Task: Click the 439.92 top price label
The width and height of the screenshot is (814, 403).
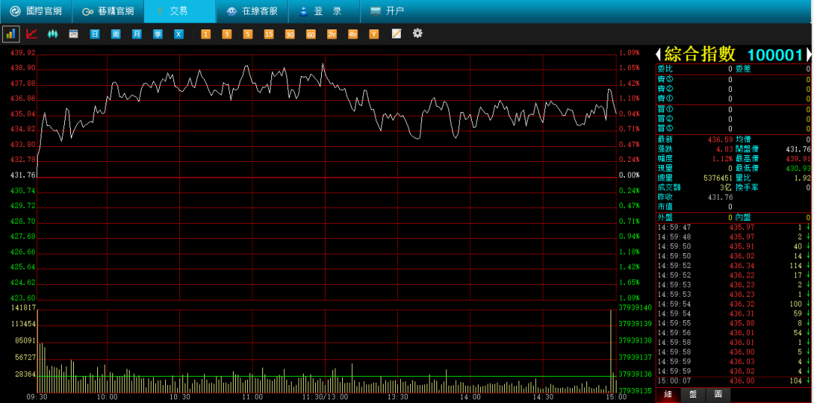Action: (x=23, y=53)
